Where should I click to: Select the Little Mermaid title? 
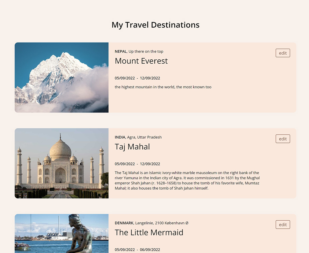coord(149,232)
